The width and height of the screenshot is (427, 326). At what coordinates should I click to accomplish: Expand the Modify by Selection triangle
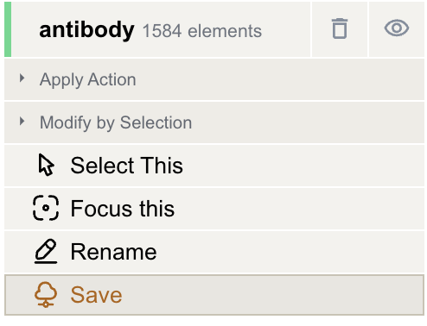click(x=22, y=122)
